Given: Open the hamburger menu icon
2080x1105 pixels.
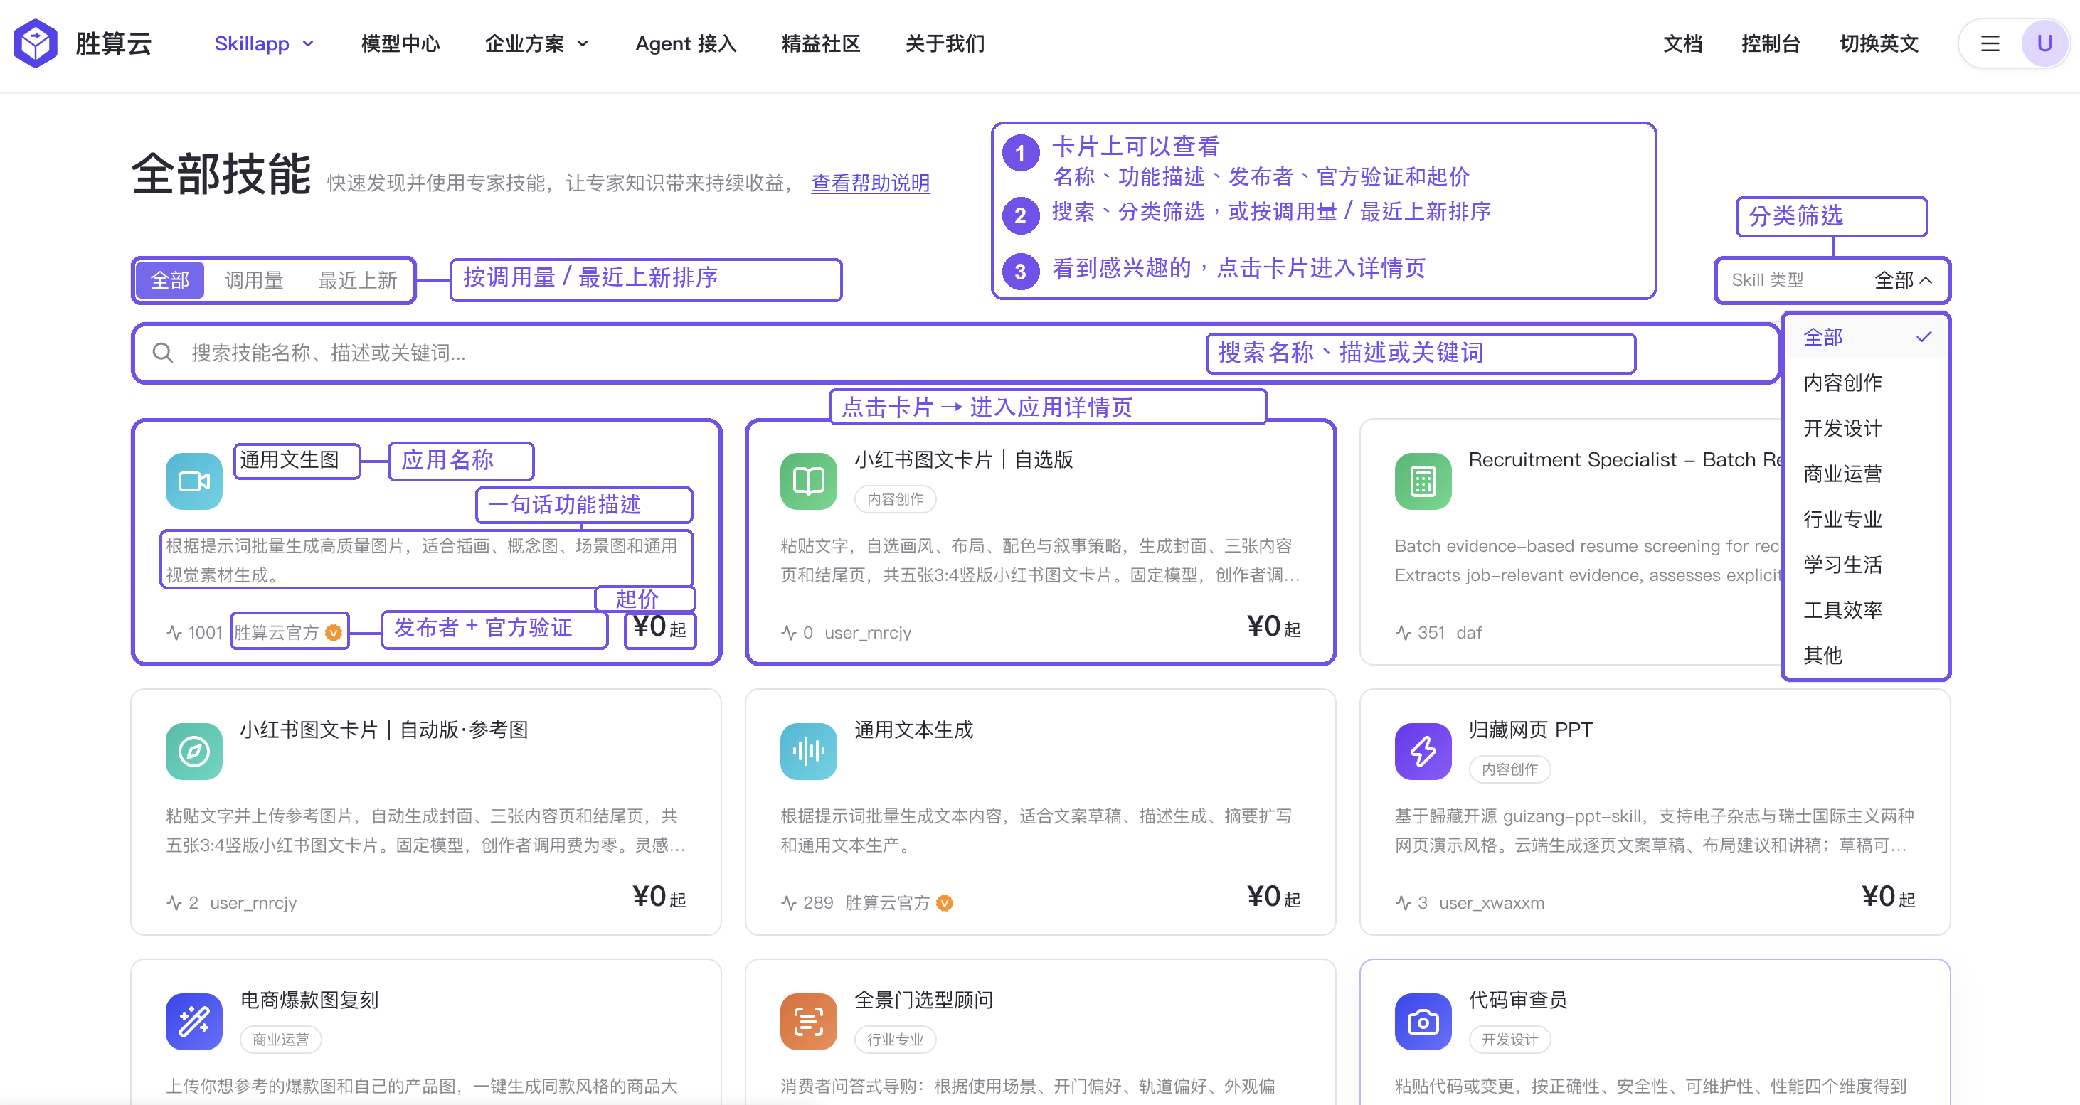Looking at the screenshot, I should point(1990,43).
